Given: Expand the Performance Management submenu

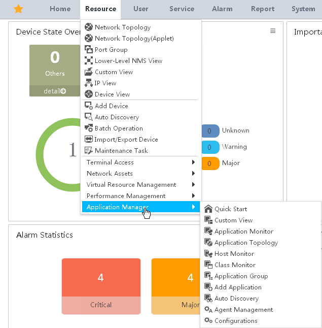Looking at the screenshot, I should point(141,196).
